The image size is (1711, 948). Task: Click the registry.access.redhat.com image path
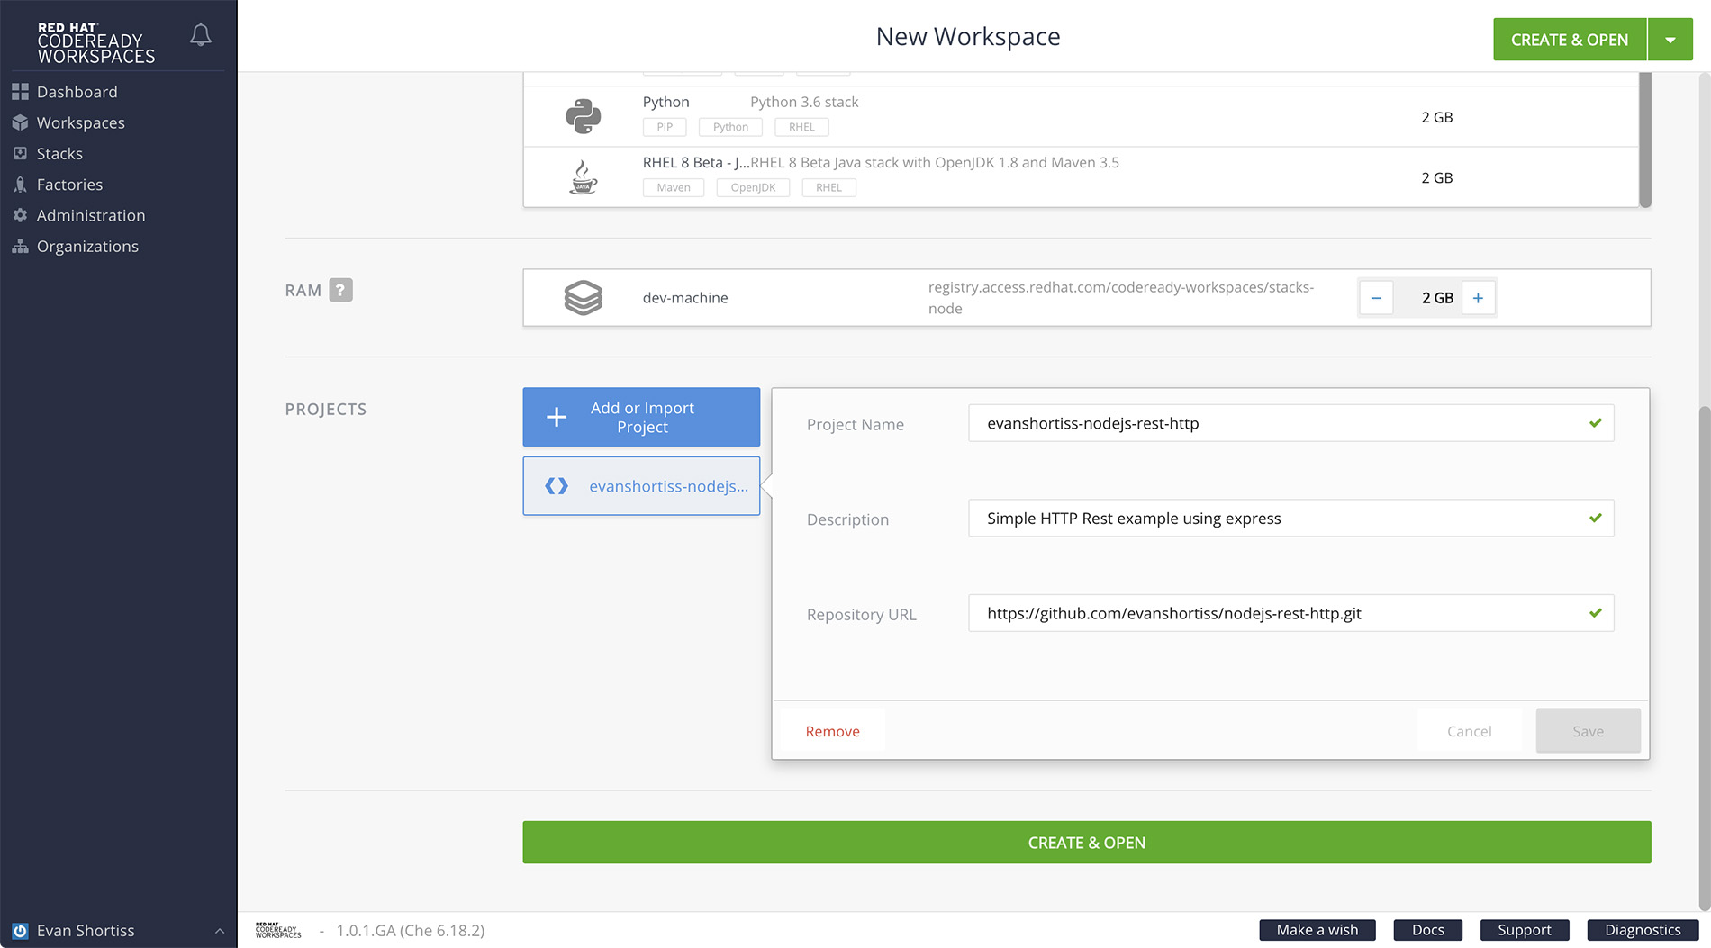click(x=1121, y=298)
